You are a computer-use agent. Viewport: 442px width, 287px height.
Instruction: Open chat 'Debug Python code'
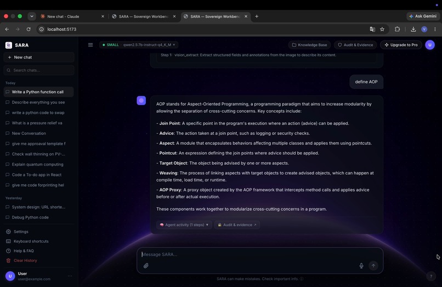tap(38, 217)
